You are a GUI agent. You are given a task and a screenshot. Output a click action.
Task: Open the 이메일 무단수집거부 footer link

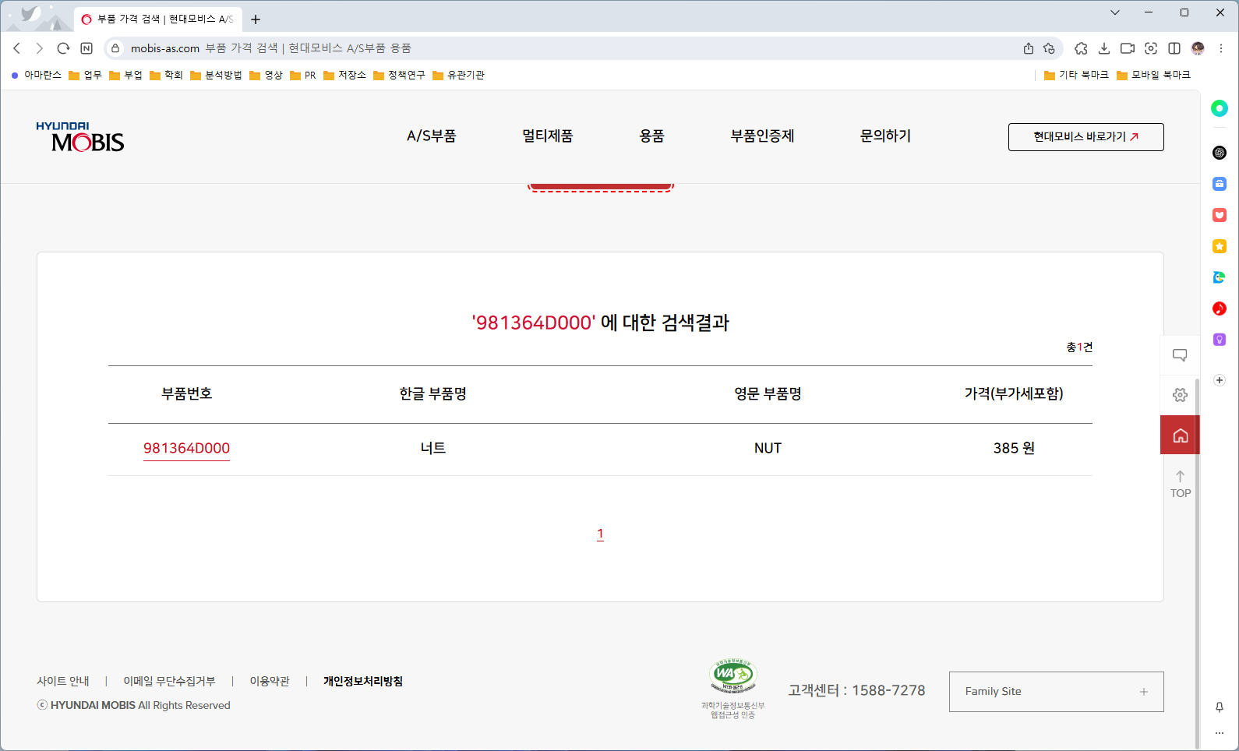[x=169, y=681]
